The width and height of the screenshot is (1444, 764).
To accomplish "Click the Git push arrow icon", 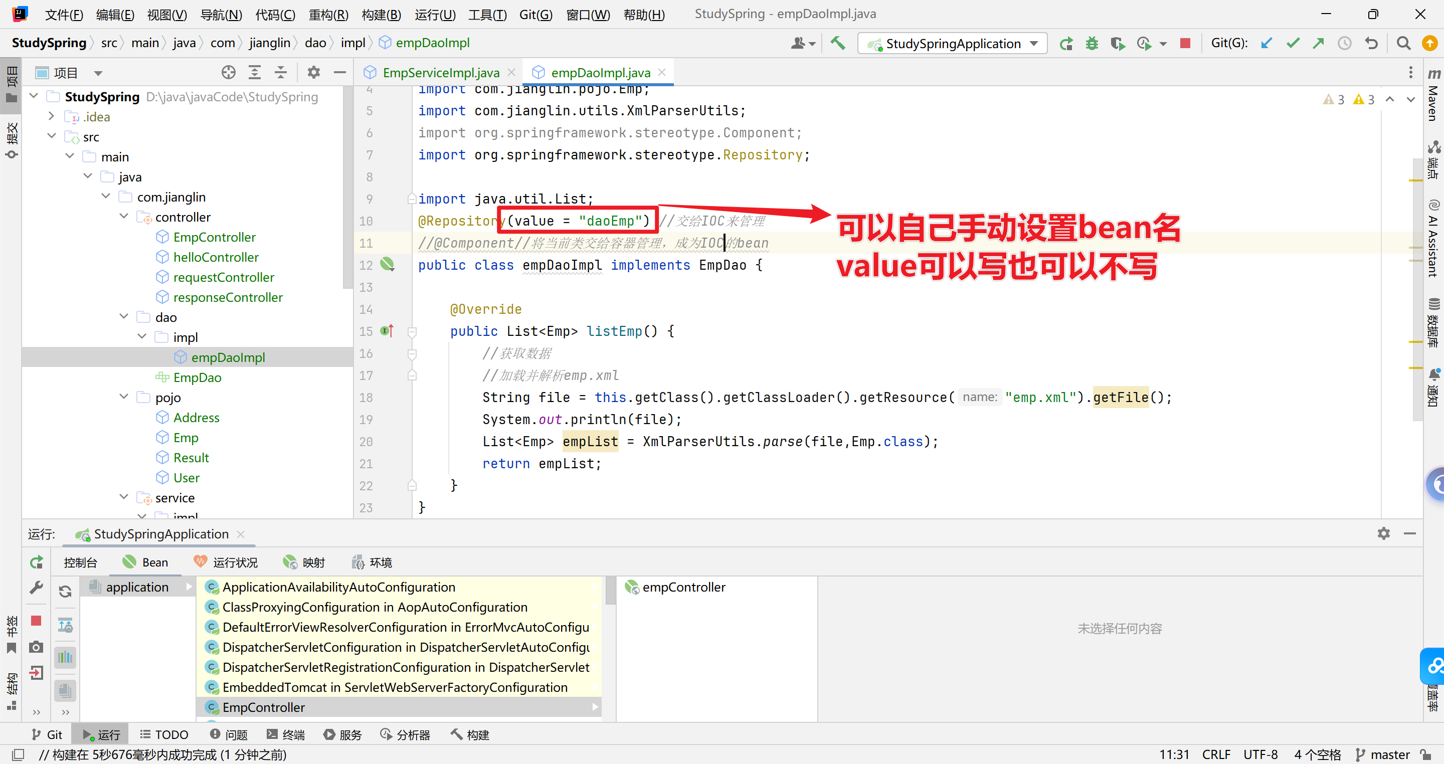I will pos(1319,43).
